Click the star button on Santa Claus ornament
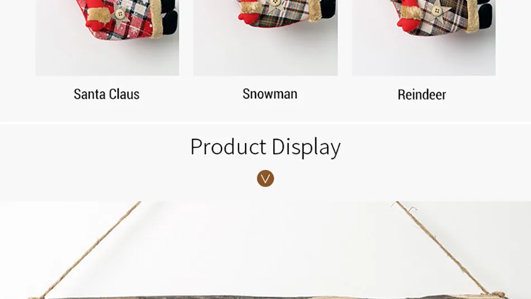Viewport: 531px width, 299px height. click(x=120, y=15)
